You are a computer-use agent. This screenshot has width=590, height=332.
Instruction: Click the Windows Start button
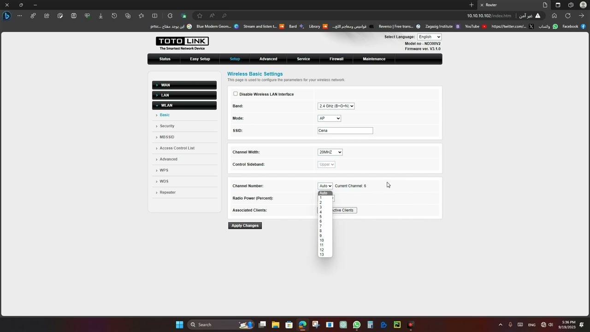(x=179, y=325)
